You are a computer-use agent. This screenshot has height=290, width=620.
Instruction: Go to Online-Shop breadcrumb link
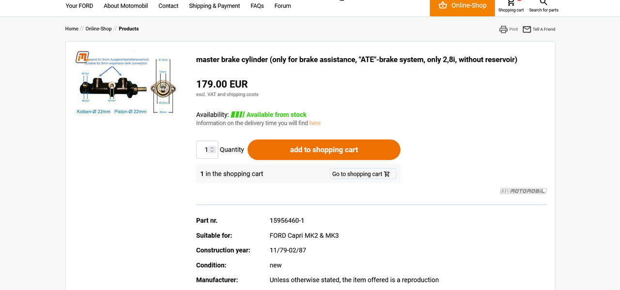click(x=99, y=29)
